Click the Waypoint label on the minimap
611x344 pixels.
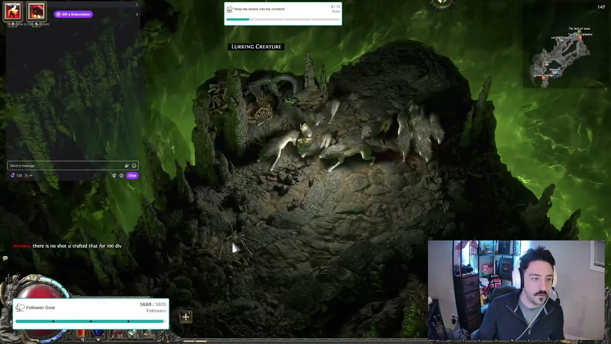(x=555, y=70)
